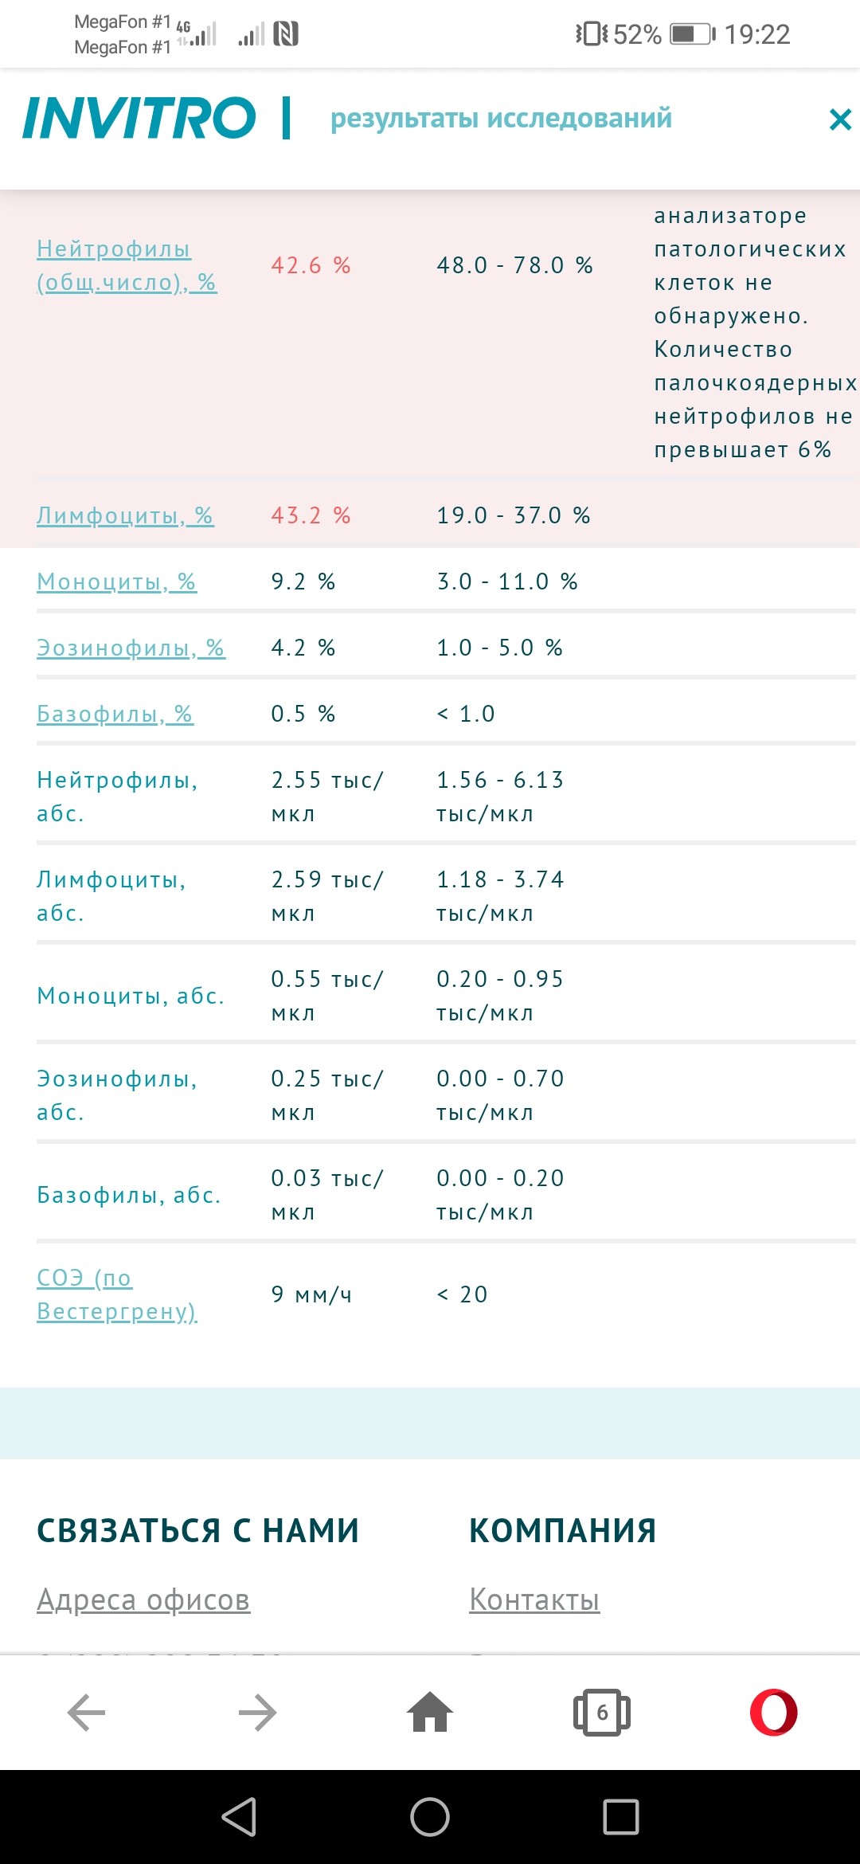
Task: Open the Моноциты, % link
Action: [116, 582]
